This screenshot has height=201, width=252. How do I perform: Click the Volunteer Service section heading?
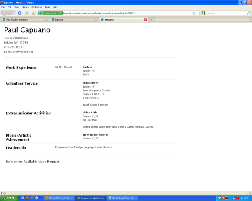pos(22,83)
